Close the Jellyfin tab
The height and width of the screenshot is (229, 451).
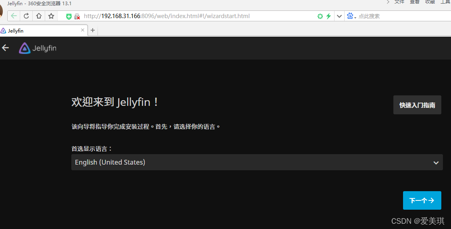[83, 30]
